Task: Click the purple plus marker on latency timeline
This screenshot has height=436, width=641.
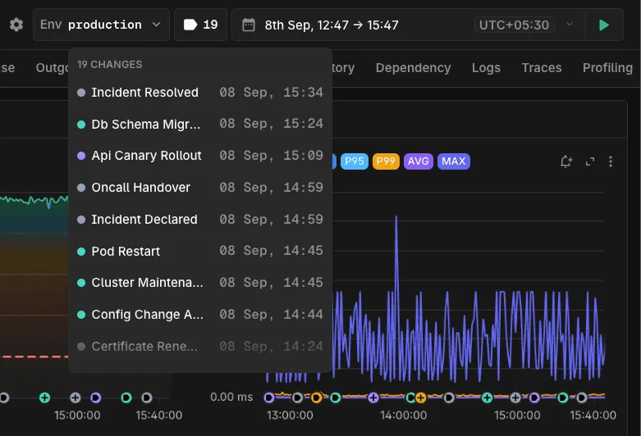Action: coord(373,397)
